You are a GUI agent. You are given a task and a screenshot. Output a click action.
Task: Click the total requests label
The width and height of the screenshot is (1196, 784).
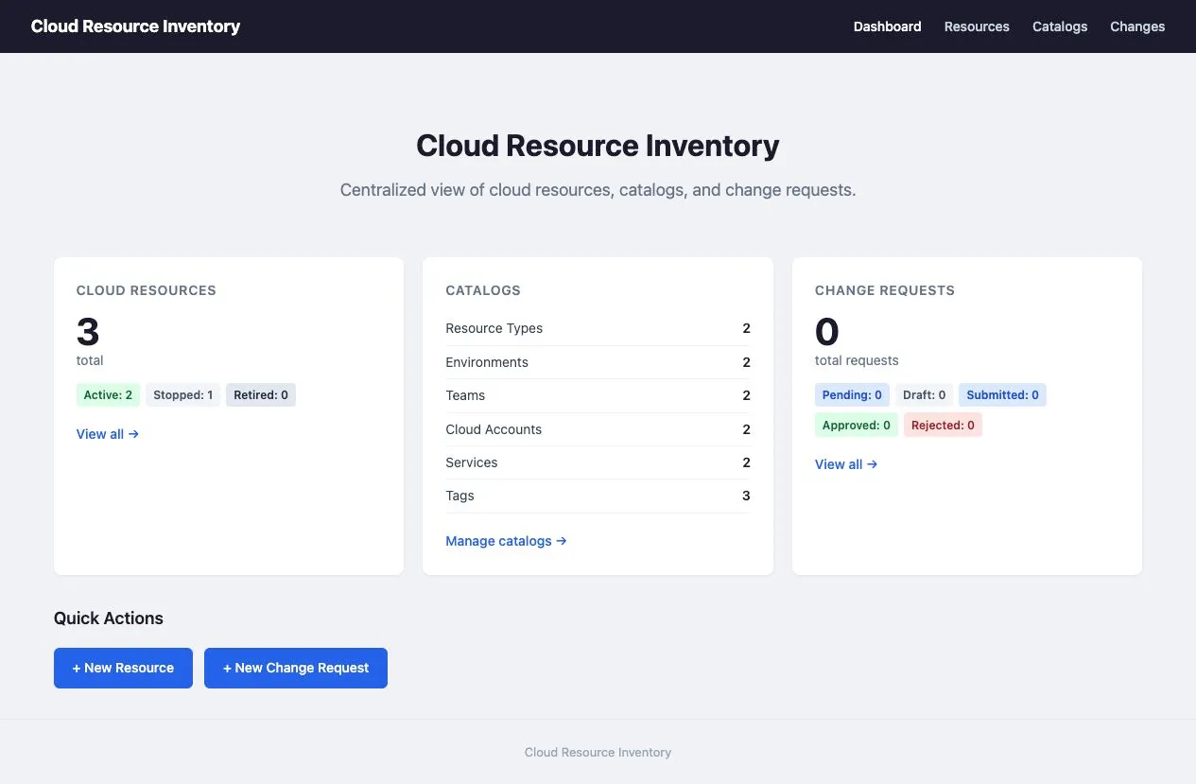pyautogui.click(x=857, y=360)
